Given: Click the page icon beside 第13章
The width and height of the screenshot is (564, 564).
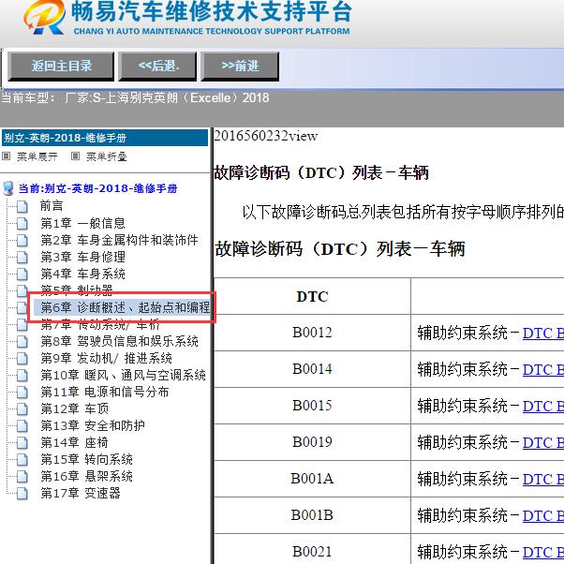Looking at the screenshot, I should tap(22, 426).
